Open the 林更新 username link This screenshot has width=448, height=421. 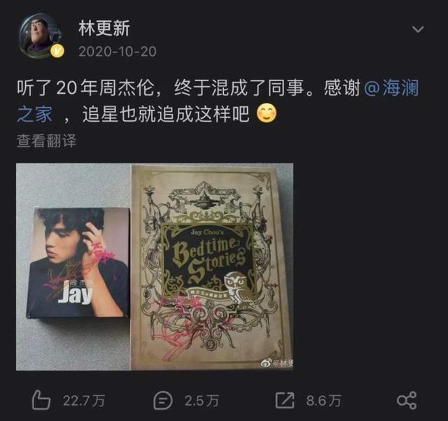click(x=104, y=28)
